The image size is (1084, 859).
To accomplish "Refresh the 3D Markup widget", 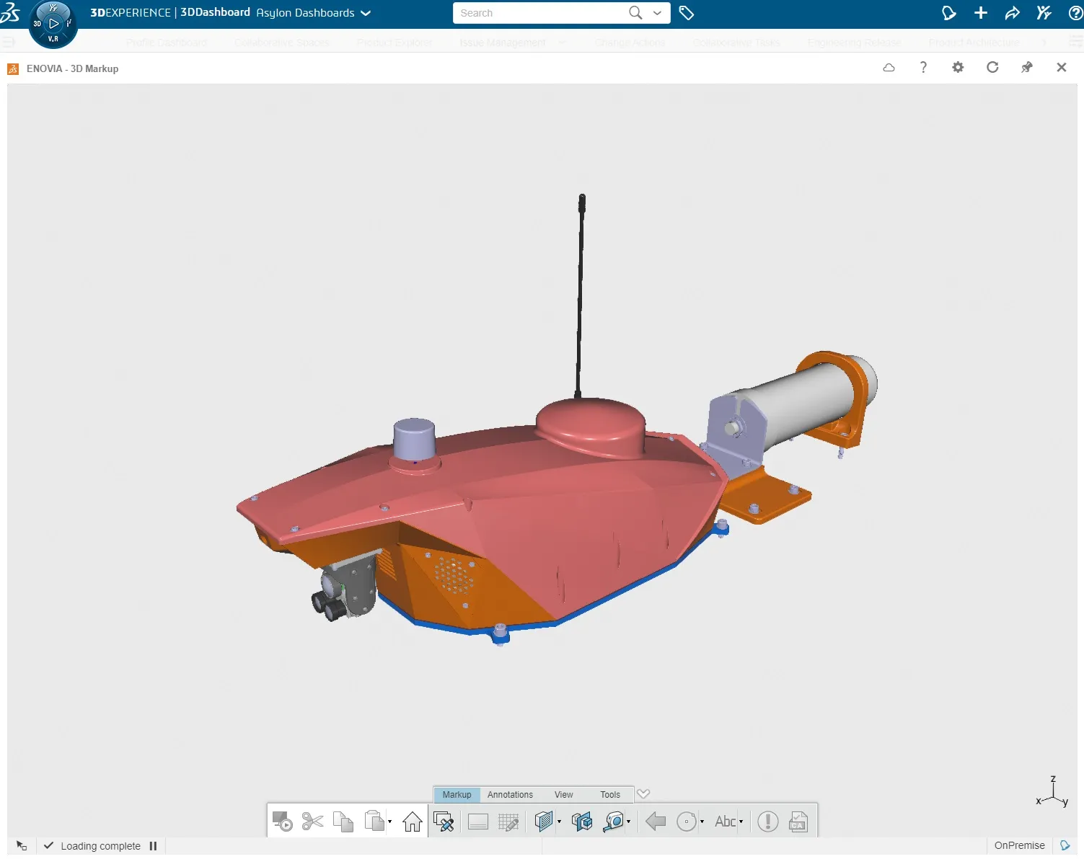I will (x=992, y=67).
